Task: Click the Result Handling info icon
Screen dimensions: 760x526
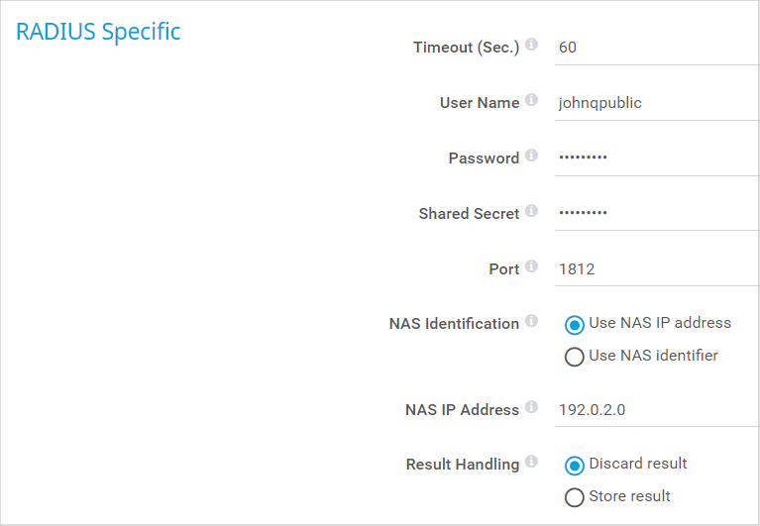Action: click(x=531, y=461)
